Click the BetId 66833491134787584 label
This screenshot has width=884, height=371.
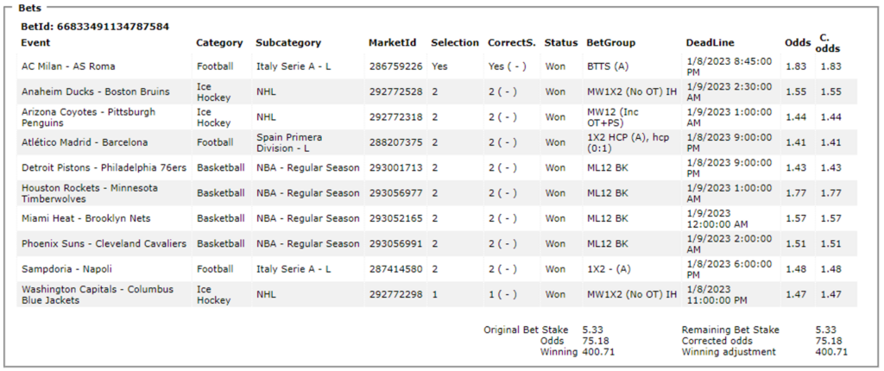coord(95,27)
